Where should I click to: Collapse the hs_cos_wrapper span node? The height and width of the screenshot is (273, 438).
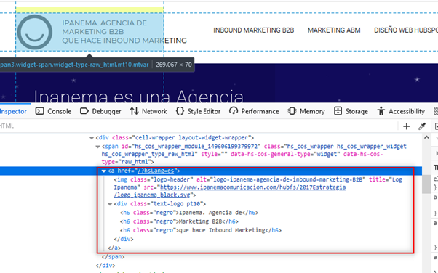(97, 147)
